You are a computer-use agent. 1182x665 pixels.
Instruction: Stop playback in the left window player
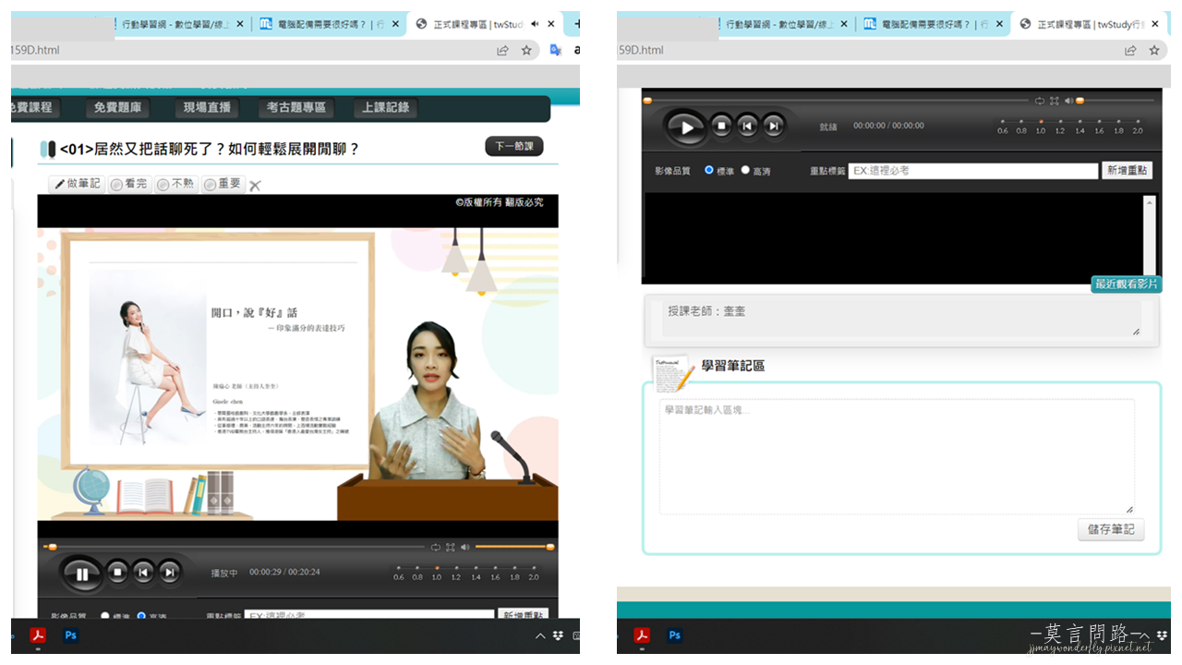coord(117,573)
